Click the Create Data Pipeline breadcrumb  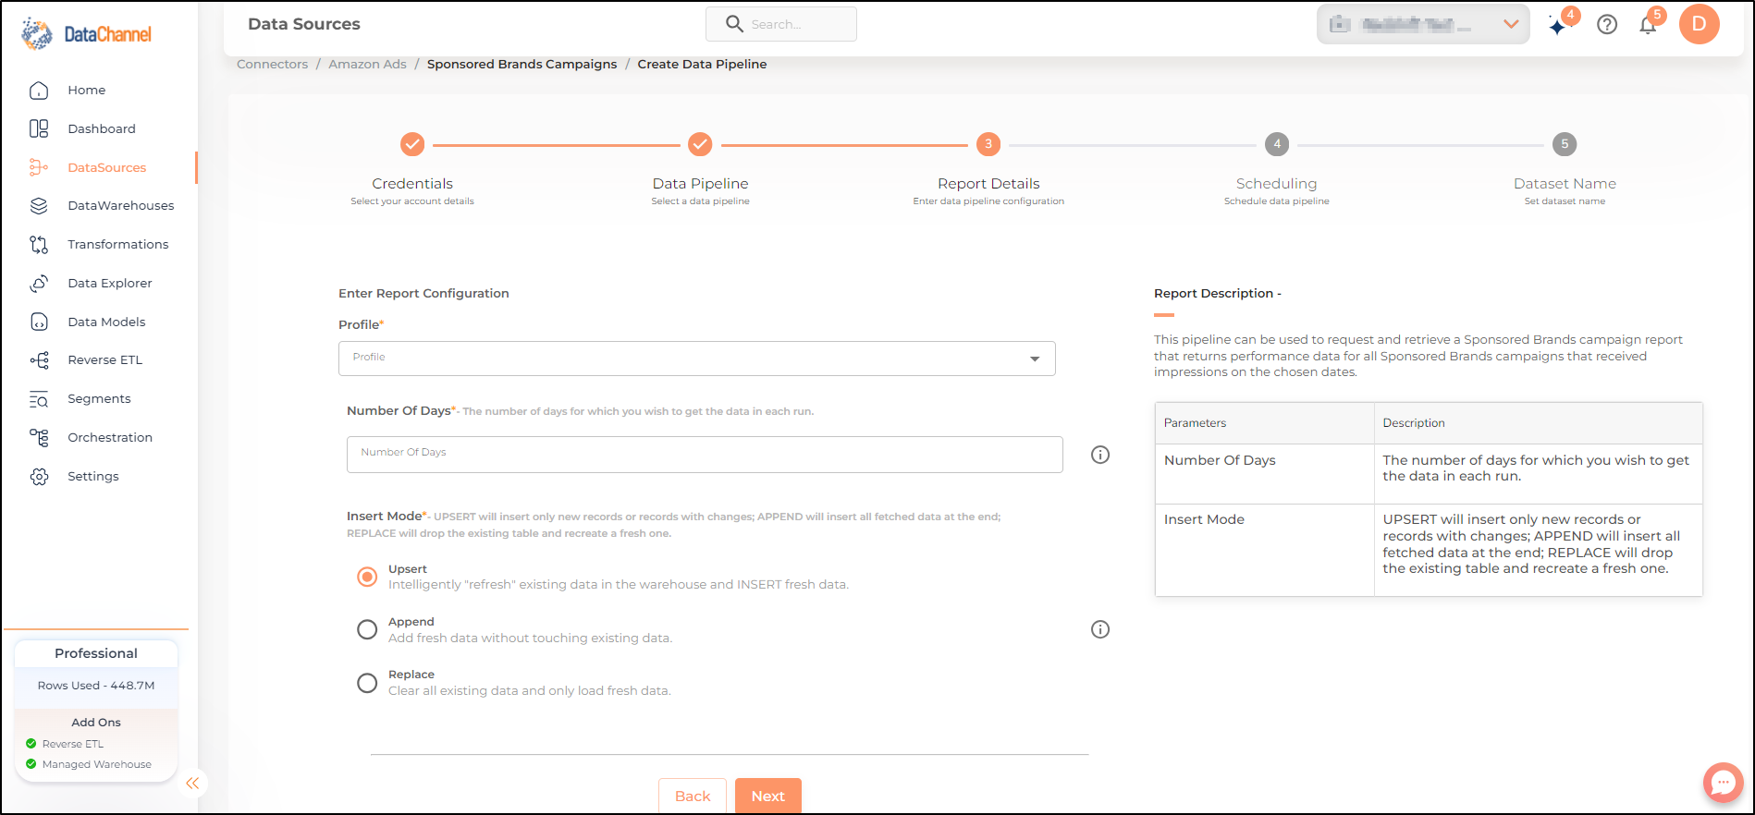(x=702, y=64)
